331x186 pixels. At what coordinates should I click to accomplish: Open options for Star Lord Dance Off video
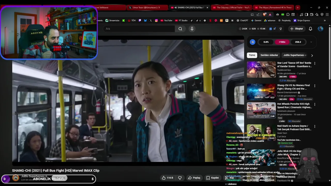pyautogui.click(x=315, y=63)
